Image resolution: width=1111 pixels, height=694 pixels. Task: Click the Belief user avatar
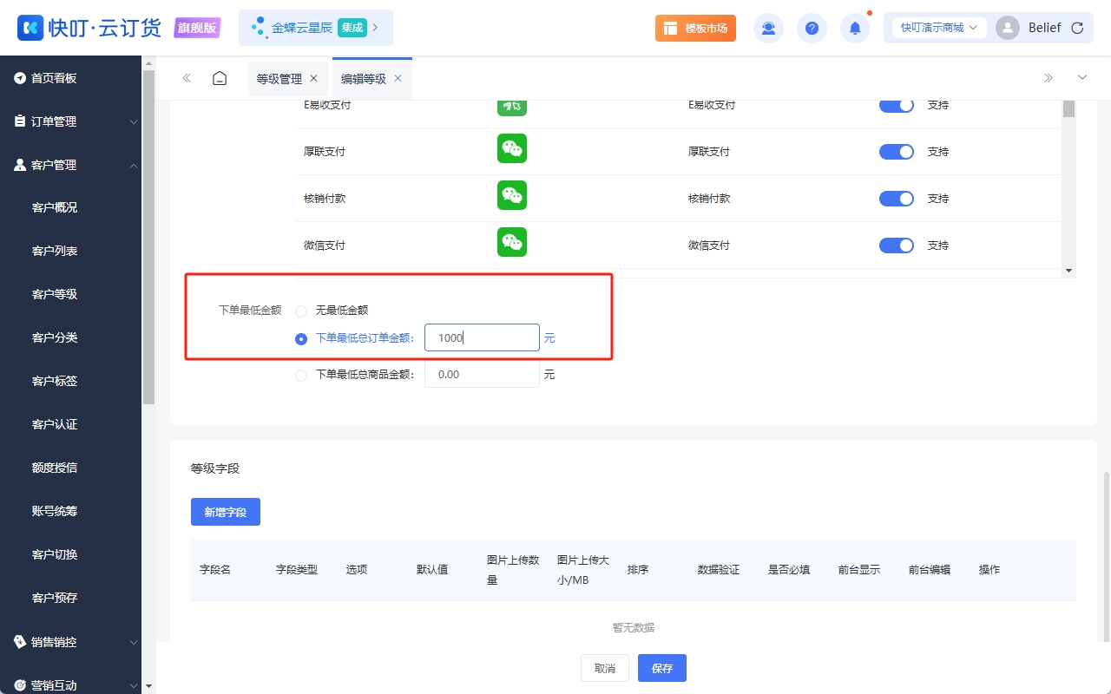(x=1008, y=28)
